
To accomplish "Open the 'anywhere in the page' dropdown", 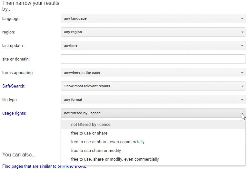I will coord(153,72).
